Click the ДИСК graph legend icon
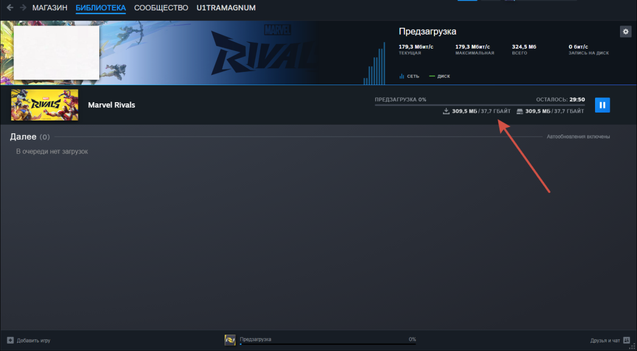 click(x=432, y=77)
